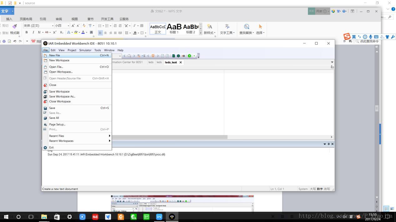Open 文字工具 dropdown in WPS
The image size is (396, 222).
coord(227,33)
